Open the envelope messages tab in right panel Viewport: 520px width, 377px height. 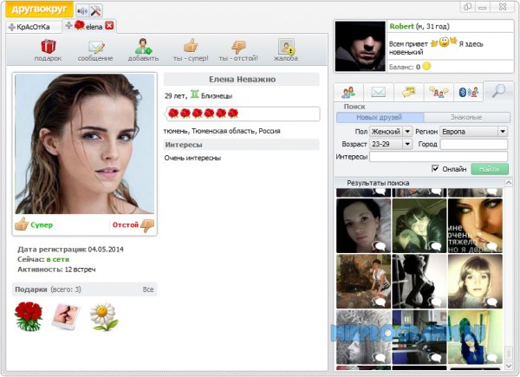[378, 91]
